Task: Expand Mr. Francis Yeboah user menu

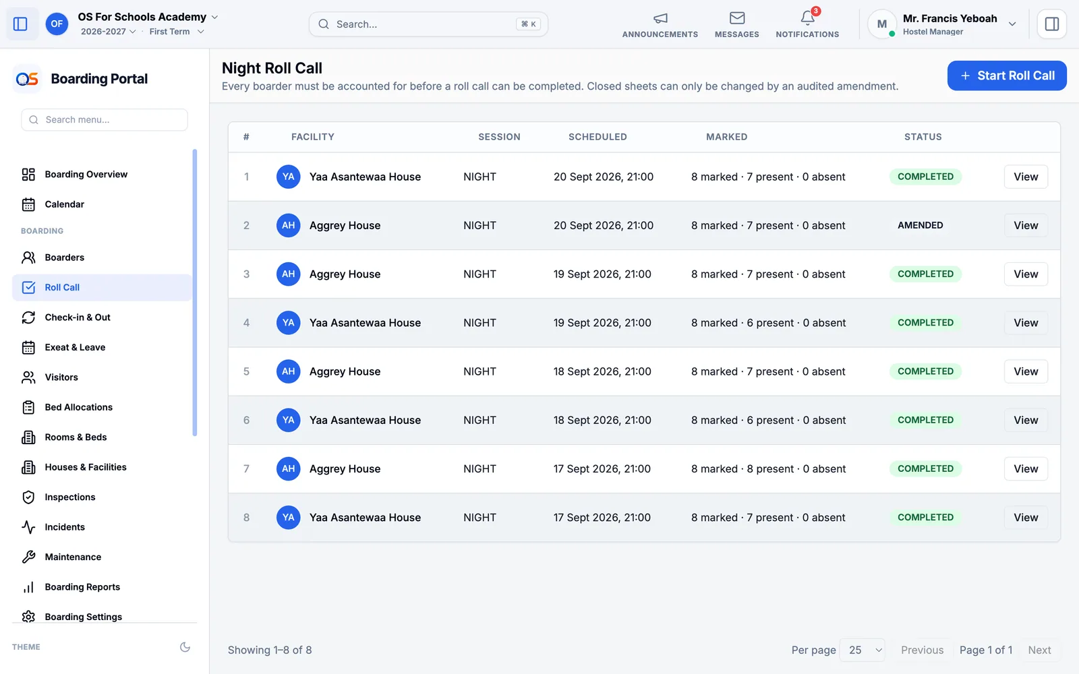Action: point(942,24)
